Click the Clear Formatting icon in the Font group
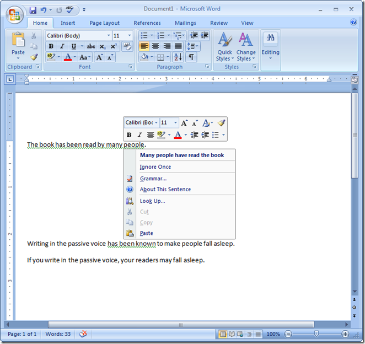 (x=127, y=46)
